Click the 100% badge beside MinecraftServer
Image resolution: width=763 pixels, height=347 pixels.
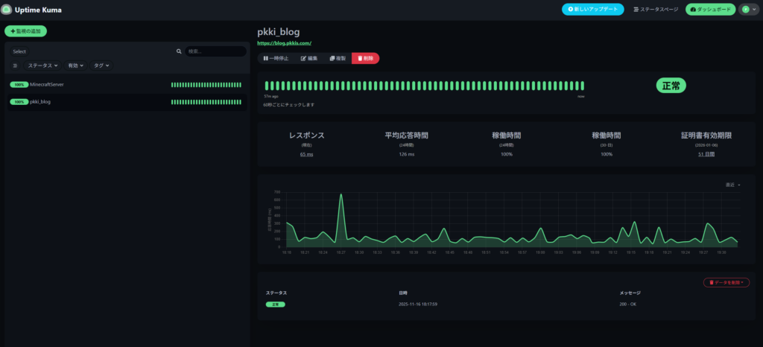19,85
